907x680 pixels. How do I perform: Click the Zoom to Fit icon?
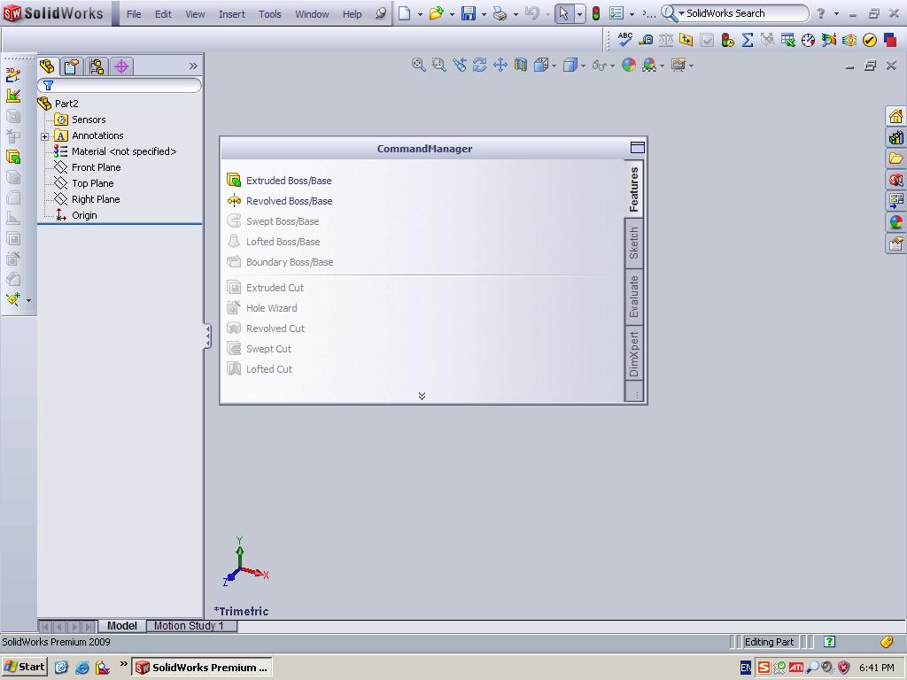point(418,65)
